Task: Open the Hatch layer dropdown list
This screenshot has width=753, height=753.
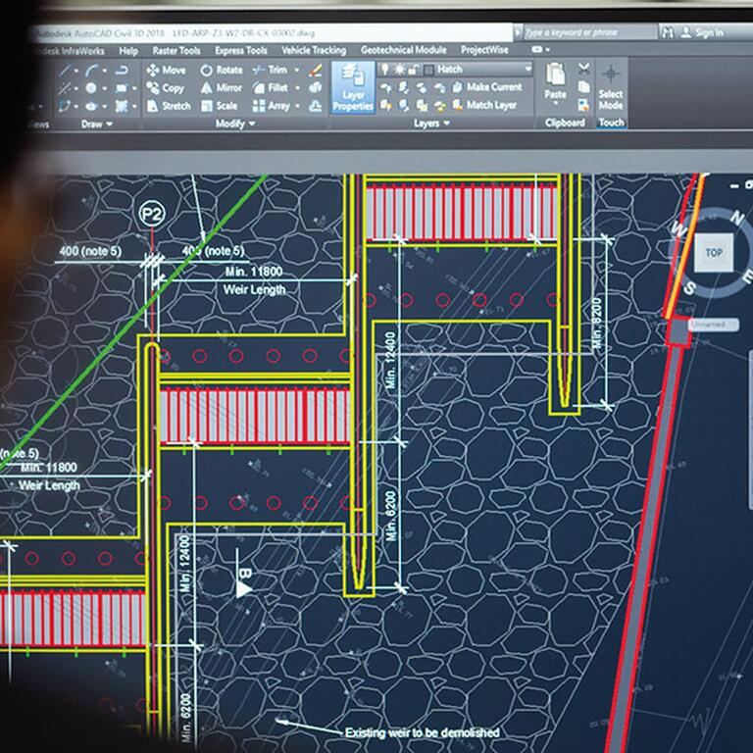Action: (528, 70)
